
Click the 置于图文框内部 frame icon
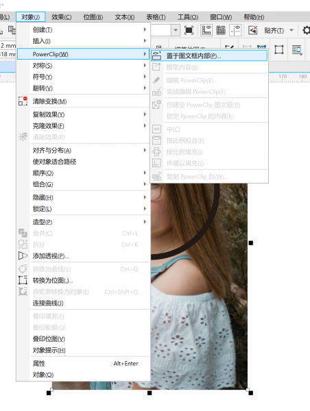click(156, 55)
